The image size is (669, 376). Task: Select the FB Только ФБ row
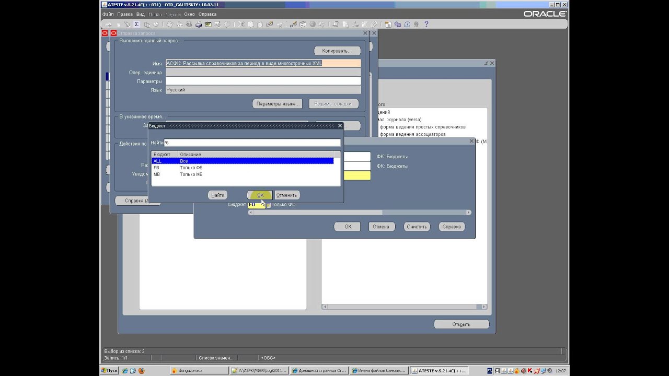(243, 168)
